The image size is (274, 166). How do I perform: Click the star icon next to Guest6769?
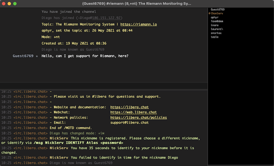coord(37,56)
